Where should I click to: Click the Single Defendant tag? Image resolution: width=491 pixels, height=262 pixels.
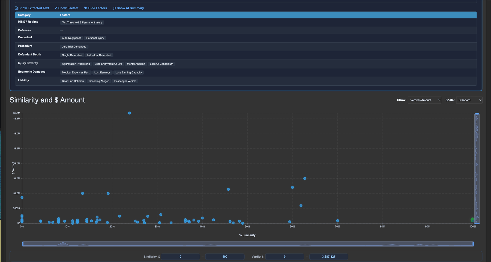click(72, 55)
